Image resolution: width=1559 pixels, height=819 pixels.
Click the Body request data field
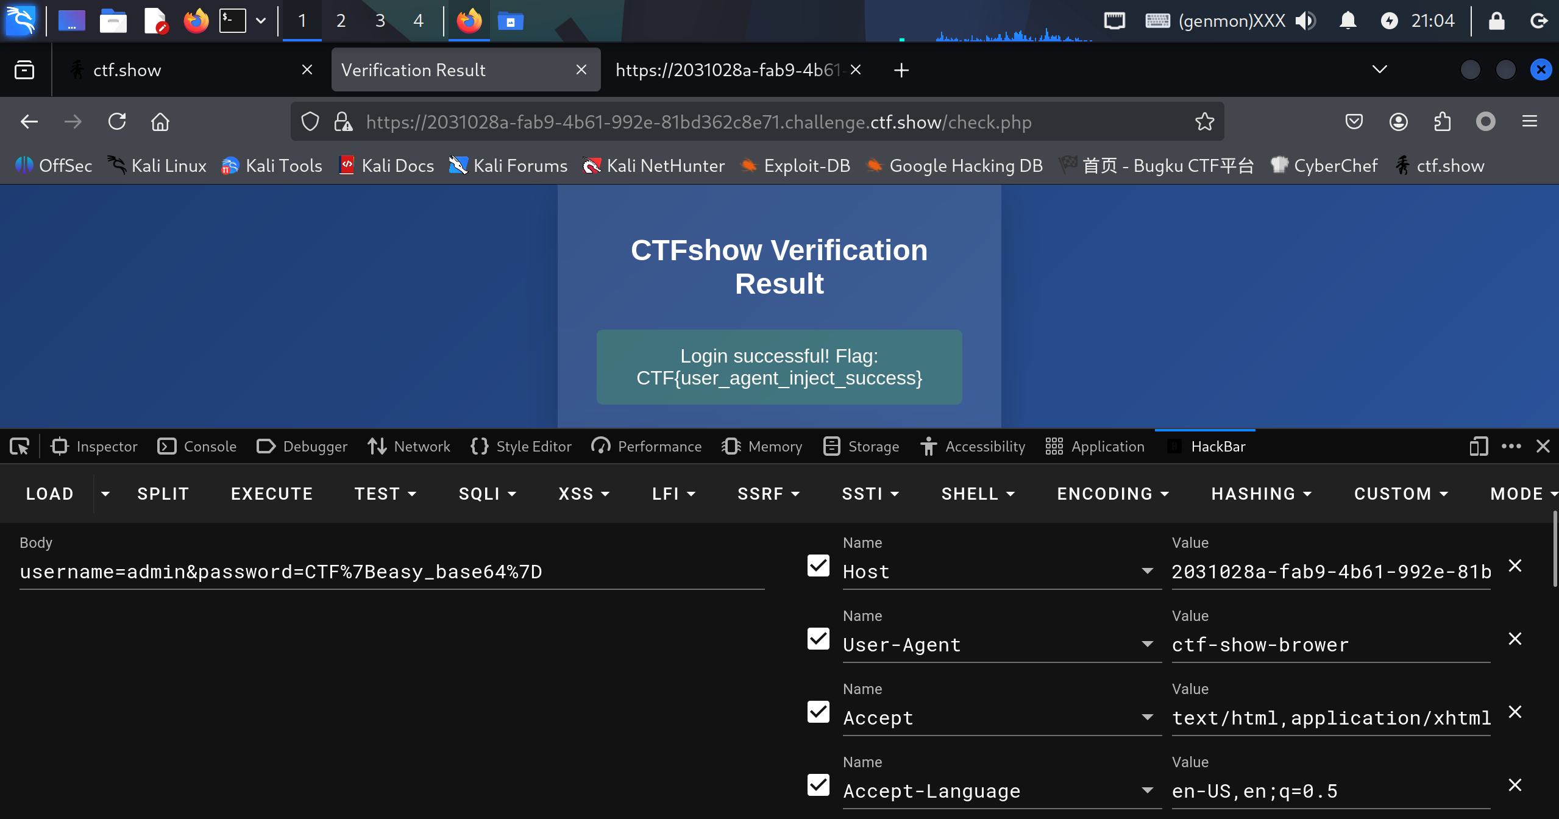pyautogui.click(x=391, y=572)
